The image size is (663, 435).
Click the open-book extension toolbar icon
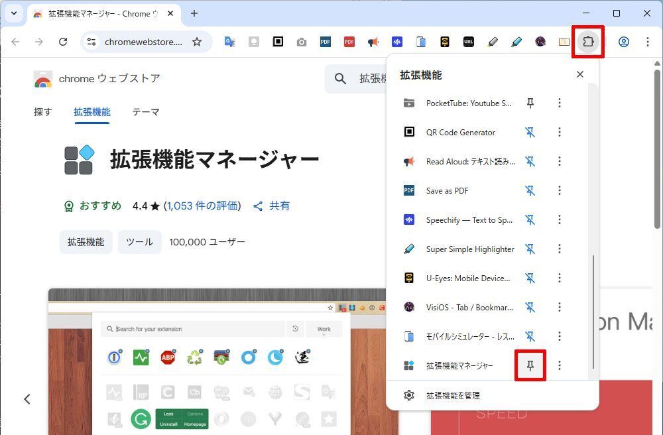pyautogui.click(x=564, y=42)
